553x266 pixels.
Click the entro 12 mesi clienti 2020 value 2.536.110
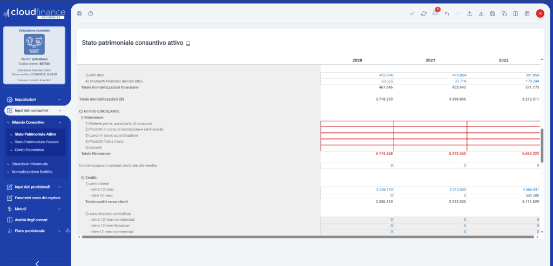[385, 190]
